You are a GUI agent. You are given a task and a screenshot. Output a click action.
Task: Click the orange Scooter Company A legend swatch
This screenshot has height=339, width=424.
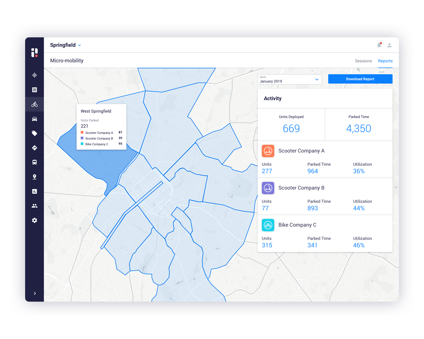click(82, 132)
